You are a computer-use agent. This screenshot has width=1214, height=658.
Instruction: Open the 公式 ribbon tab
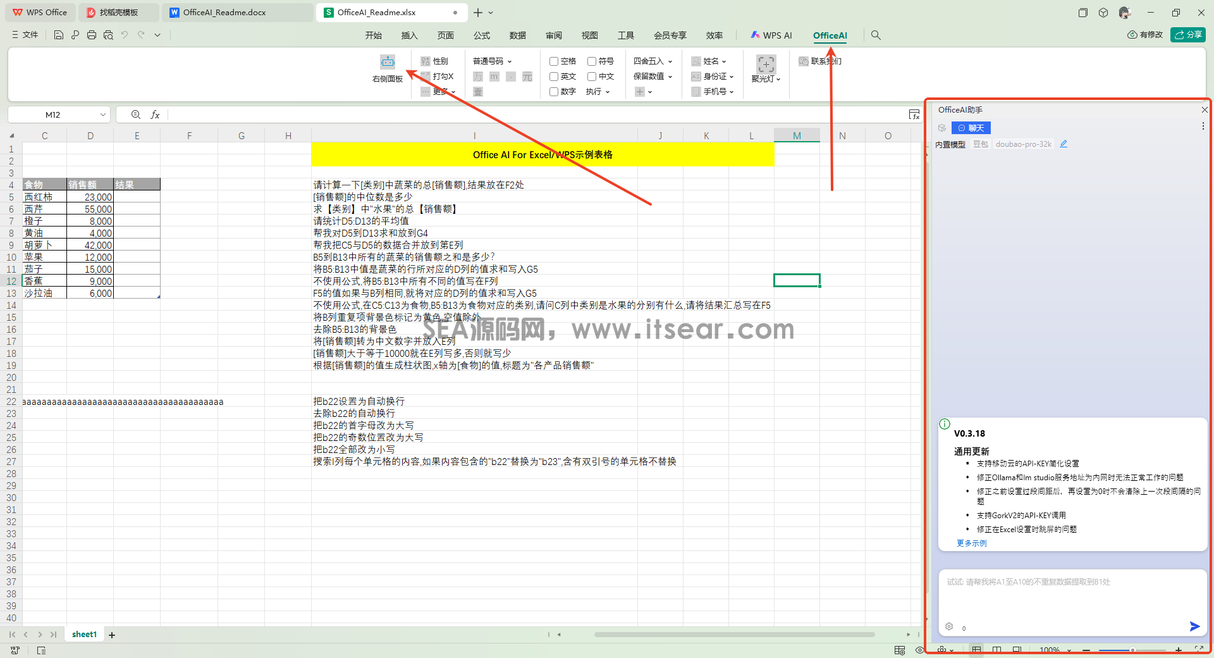coord(482,35)
